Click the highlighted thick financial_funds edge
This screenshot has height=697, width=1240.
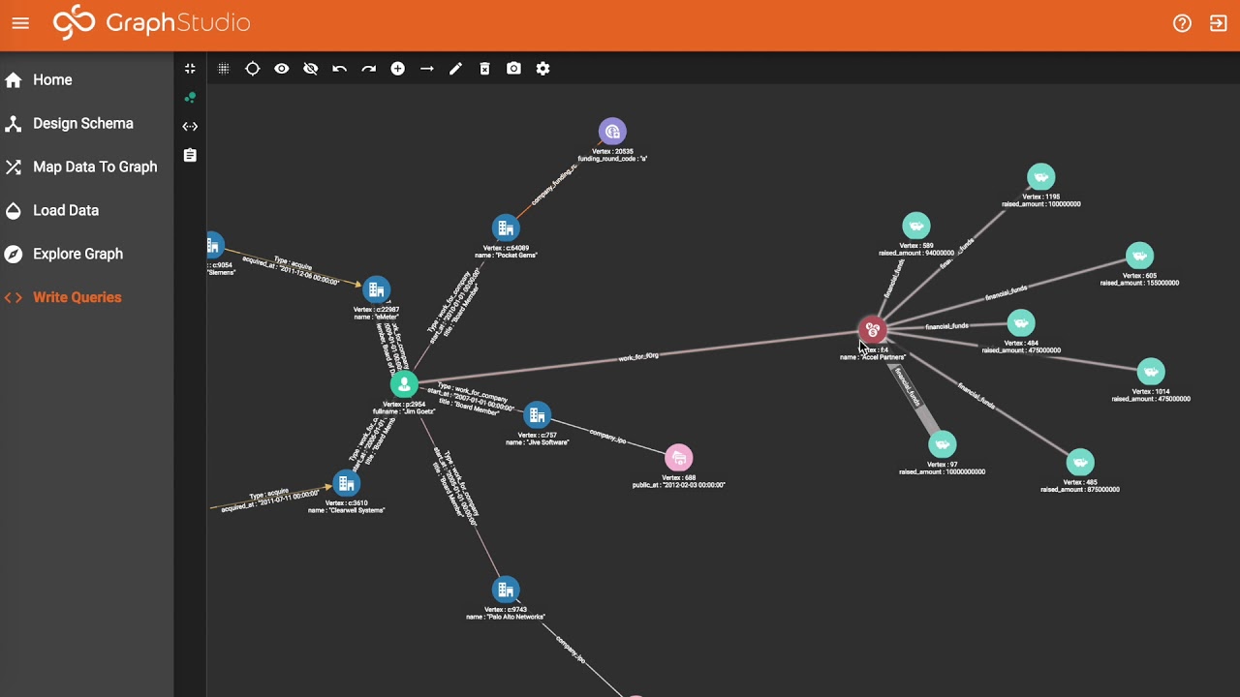[910, 391]
